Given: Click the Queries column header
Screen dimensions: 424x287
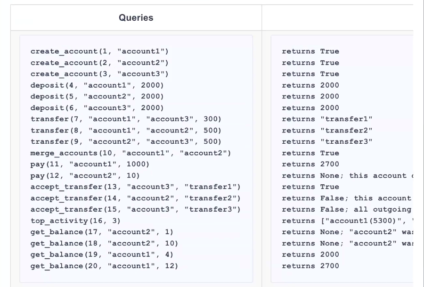Looking at the screenshot, I should tap(136, 18).
